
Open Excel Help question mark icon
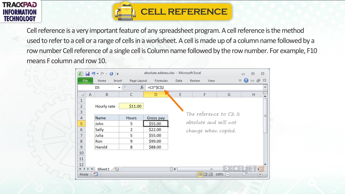(246, 81)
